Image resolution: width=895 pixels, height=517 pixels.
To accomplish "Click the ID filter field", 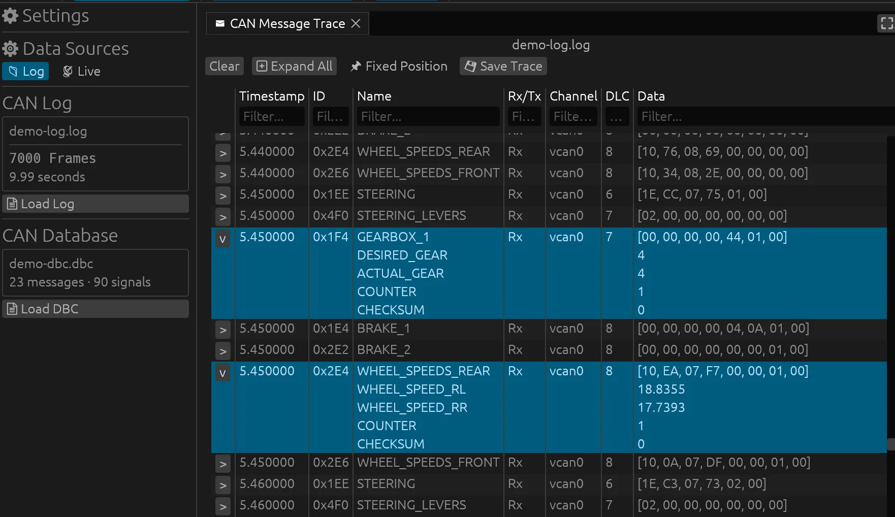I will pyautogui.click(x=331, y=116).
